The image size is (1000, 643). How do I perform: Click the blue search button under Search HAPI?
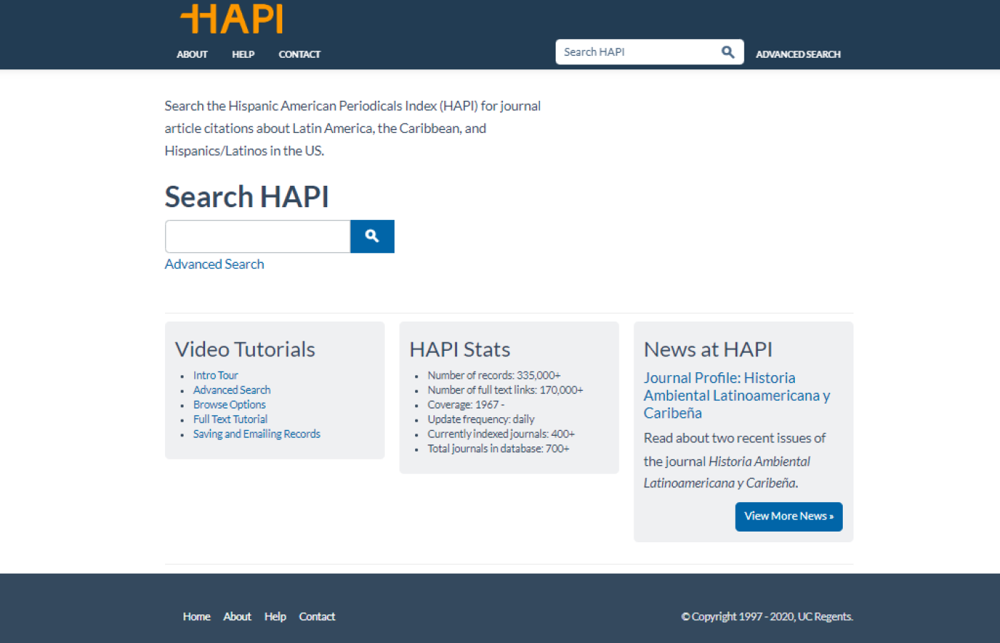coord(372,236)
